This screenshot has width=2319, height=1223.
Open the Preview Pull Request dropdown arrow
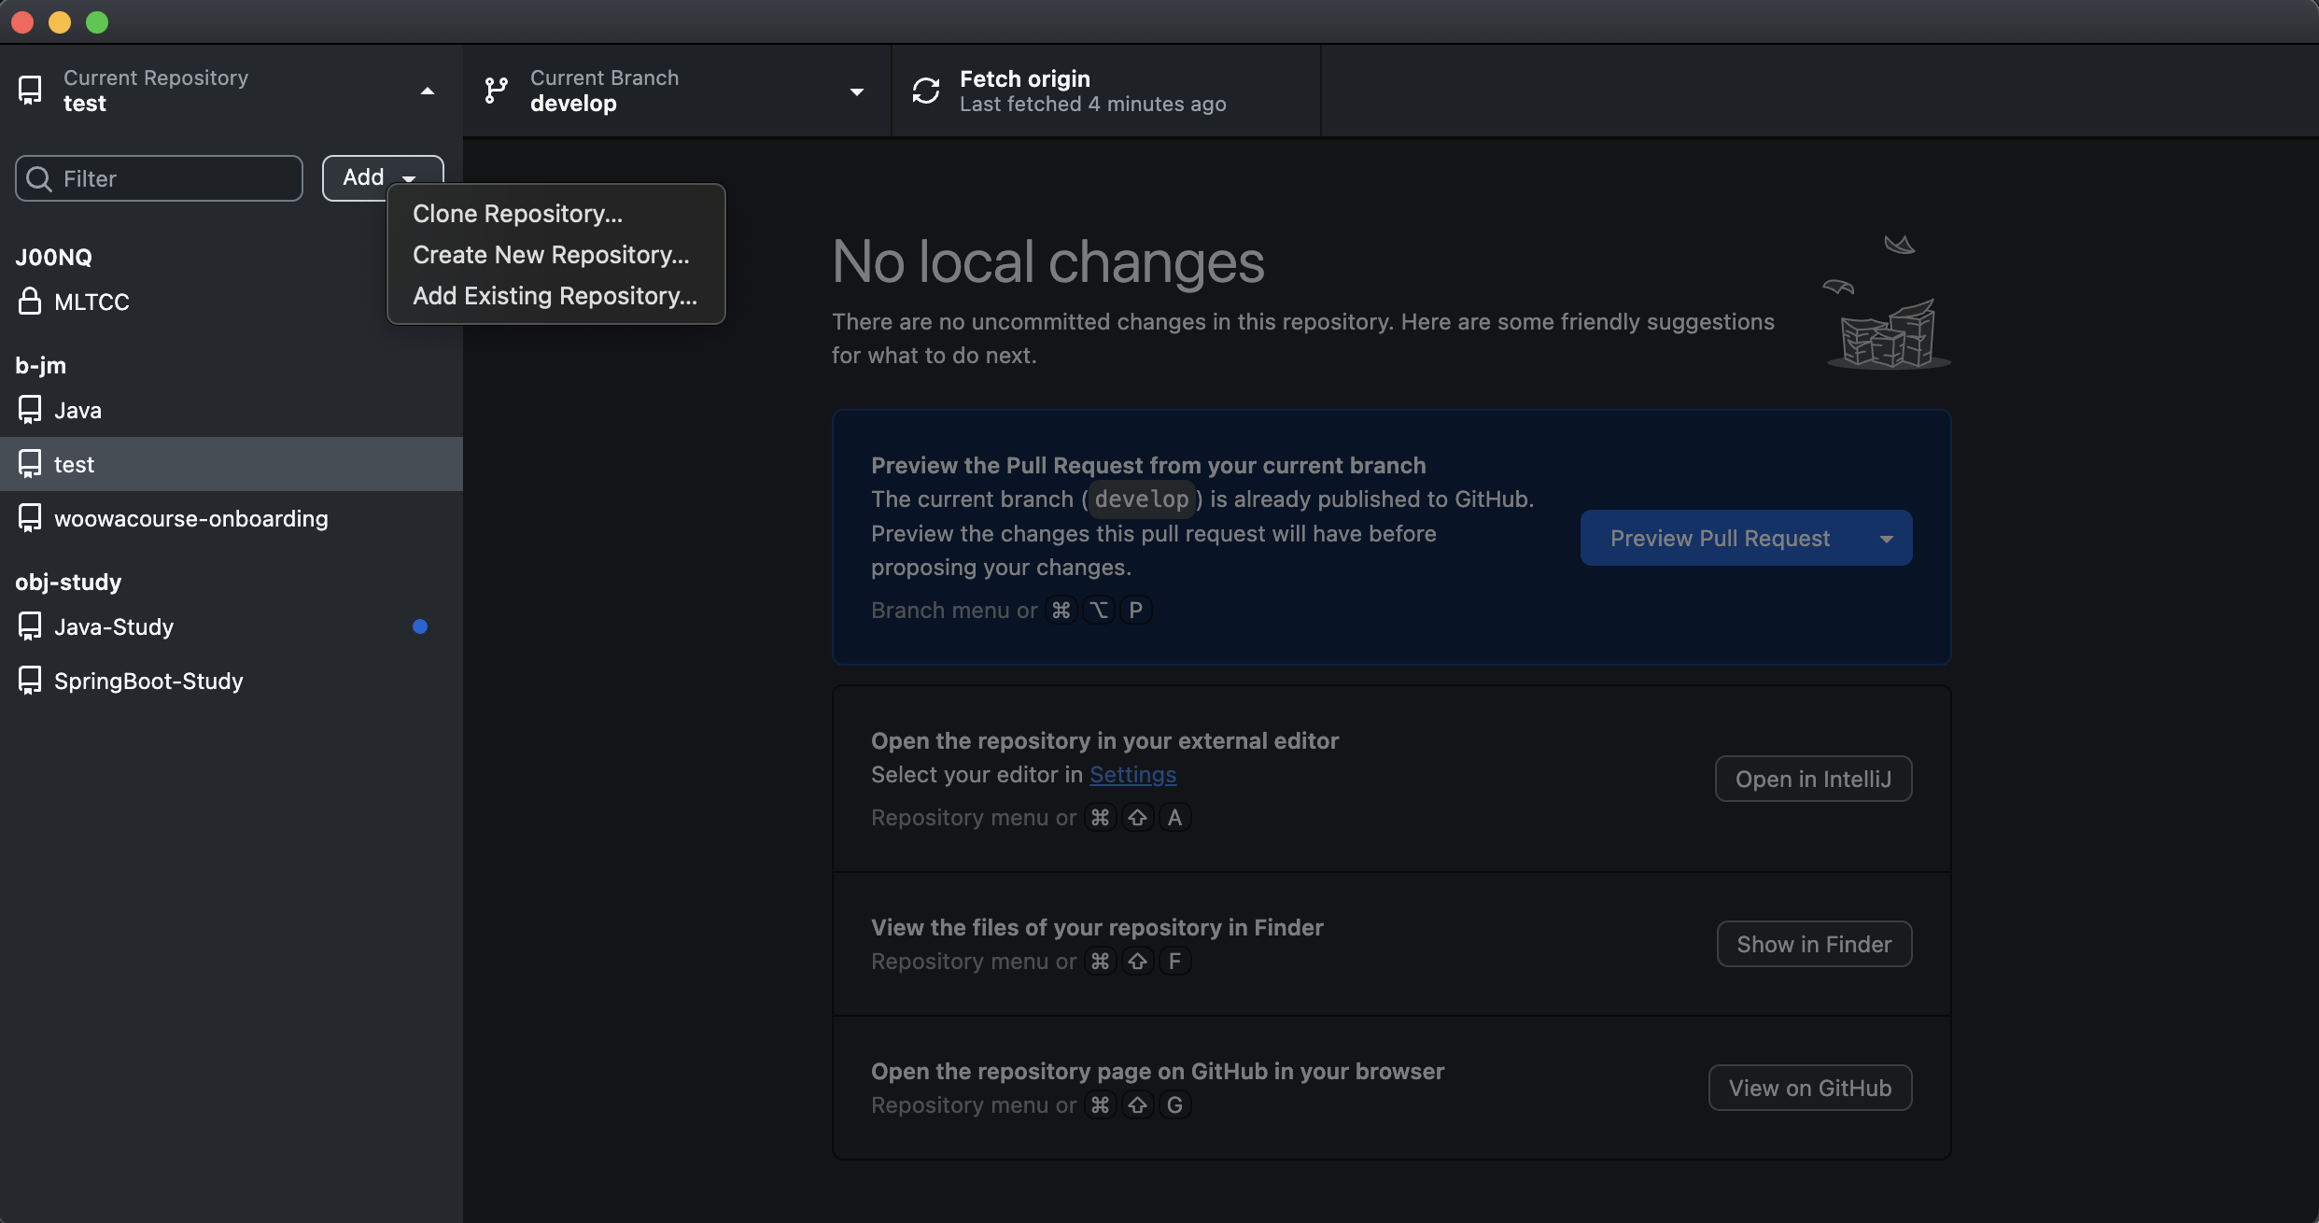pos(1886,539)
